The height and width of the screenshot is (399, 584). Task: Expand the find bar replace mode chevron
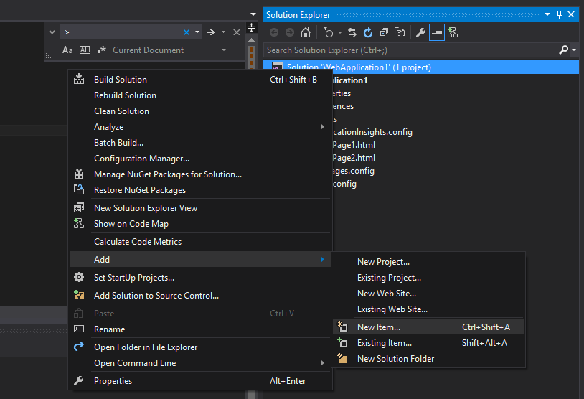click(x=51, y=32)
